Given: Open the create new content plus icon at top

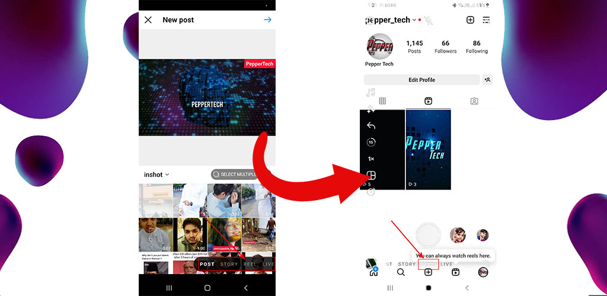Looking at the screenshot, I should [470, 20].
